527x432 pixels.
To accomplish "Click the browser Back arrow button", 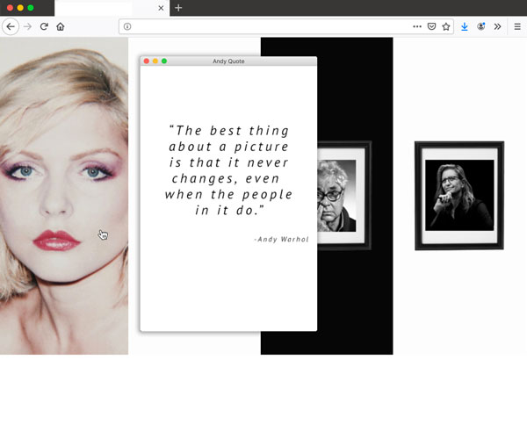I will (x=11, y=26).
